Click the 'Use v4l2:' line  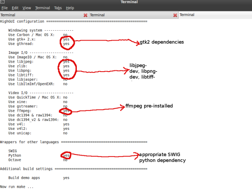[x=39, y=129]
